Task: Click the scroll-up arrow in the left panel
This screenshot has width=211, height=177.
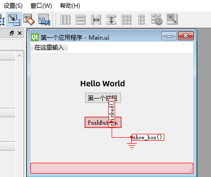Action: pyautogui.click(x=19, y=55)
